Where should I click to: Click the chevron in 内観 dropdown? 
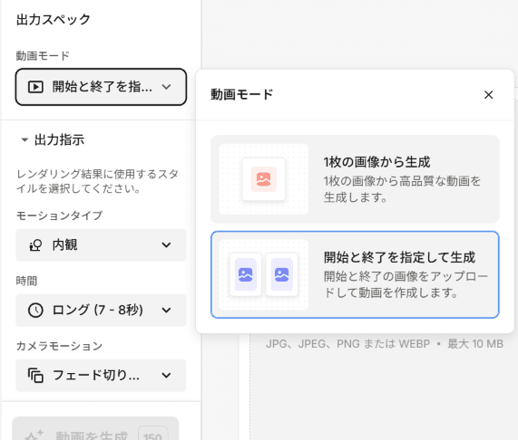coord(166,244)
